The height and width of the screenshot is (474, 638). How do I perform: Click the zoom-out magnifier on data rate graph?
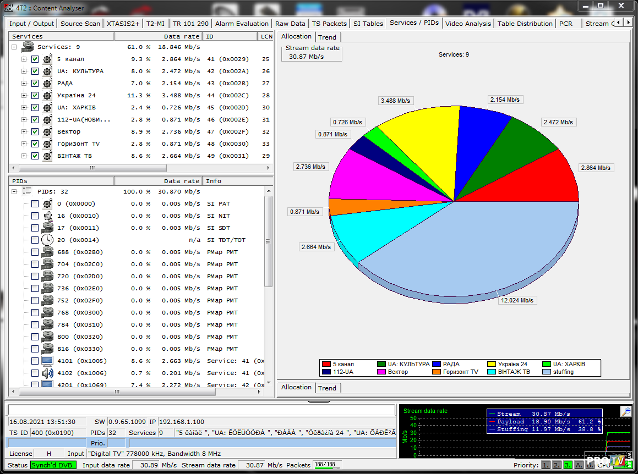coord(625,411)
